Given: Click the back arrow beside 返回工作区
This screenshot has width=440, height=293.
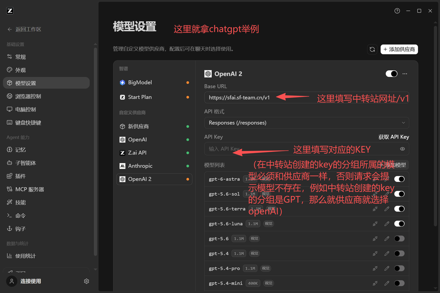Looking at the screenshot, I should point(9,30).
